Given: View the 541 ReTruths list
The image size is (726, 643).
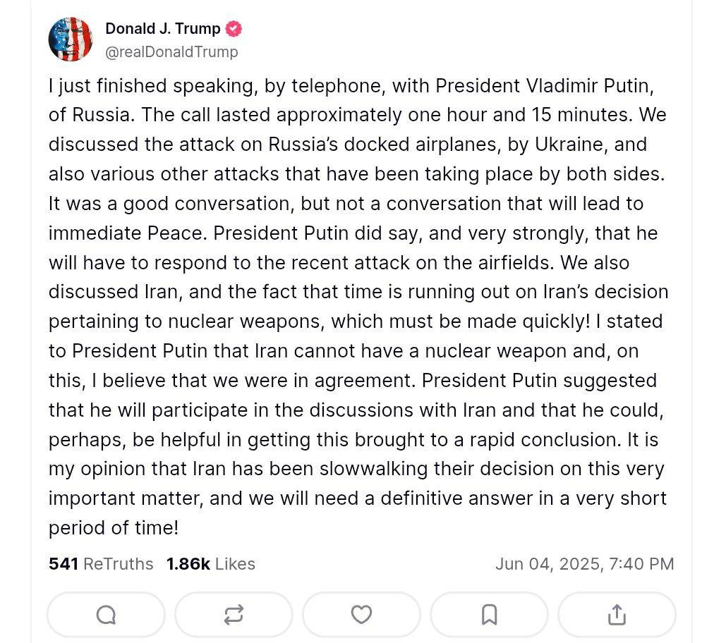Looking at the screenshot, I should 101,564.
